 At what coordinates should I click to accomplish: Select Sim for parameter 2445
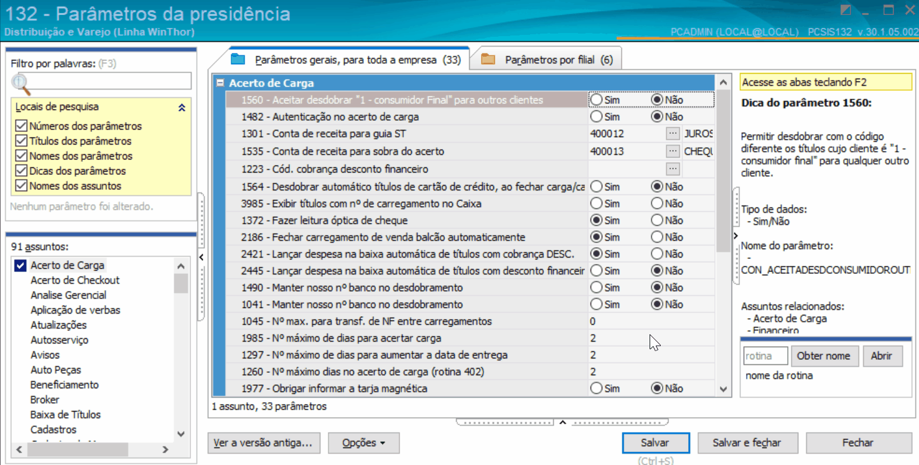[x=597, y=271]
